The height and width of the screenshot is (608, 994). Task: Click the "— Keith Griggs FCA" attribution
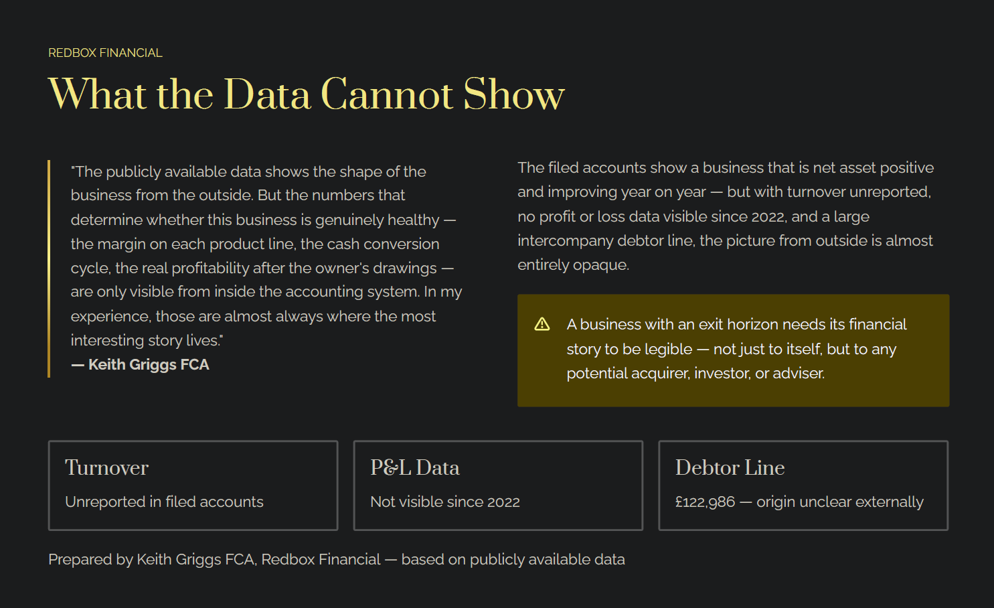coord(141,365)
